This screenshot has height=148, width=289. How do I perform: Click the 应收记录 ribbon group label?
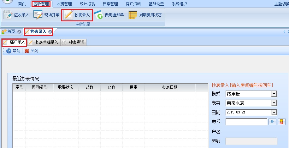(83, 24)
